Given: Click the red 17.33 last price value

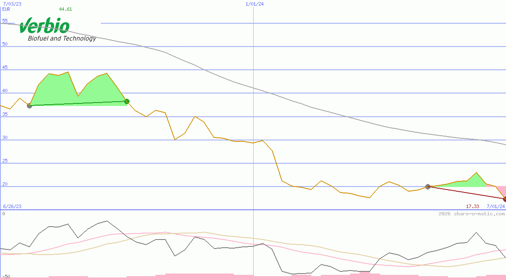Looking at the screenshot, I should (x=472, y=206).
